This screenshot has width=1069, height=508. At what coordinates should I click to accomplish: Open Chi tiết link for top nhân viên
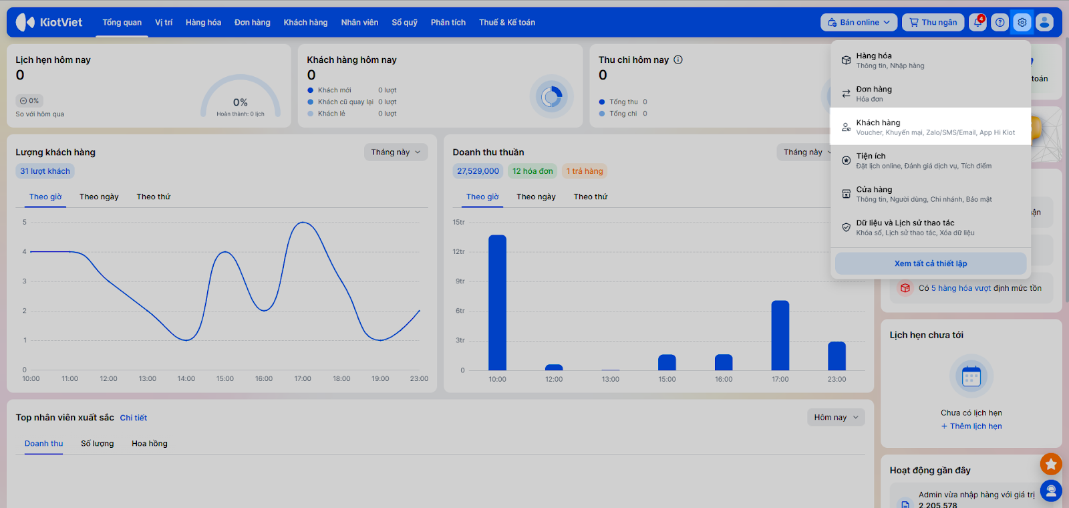pos(134,418)
